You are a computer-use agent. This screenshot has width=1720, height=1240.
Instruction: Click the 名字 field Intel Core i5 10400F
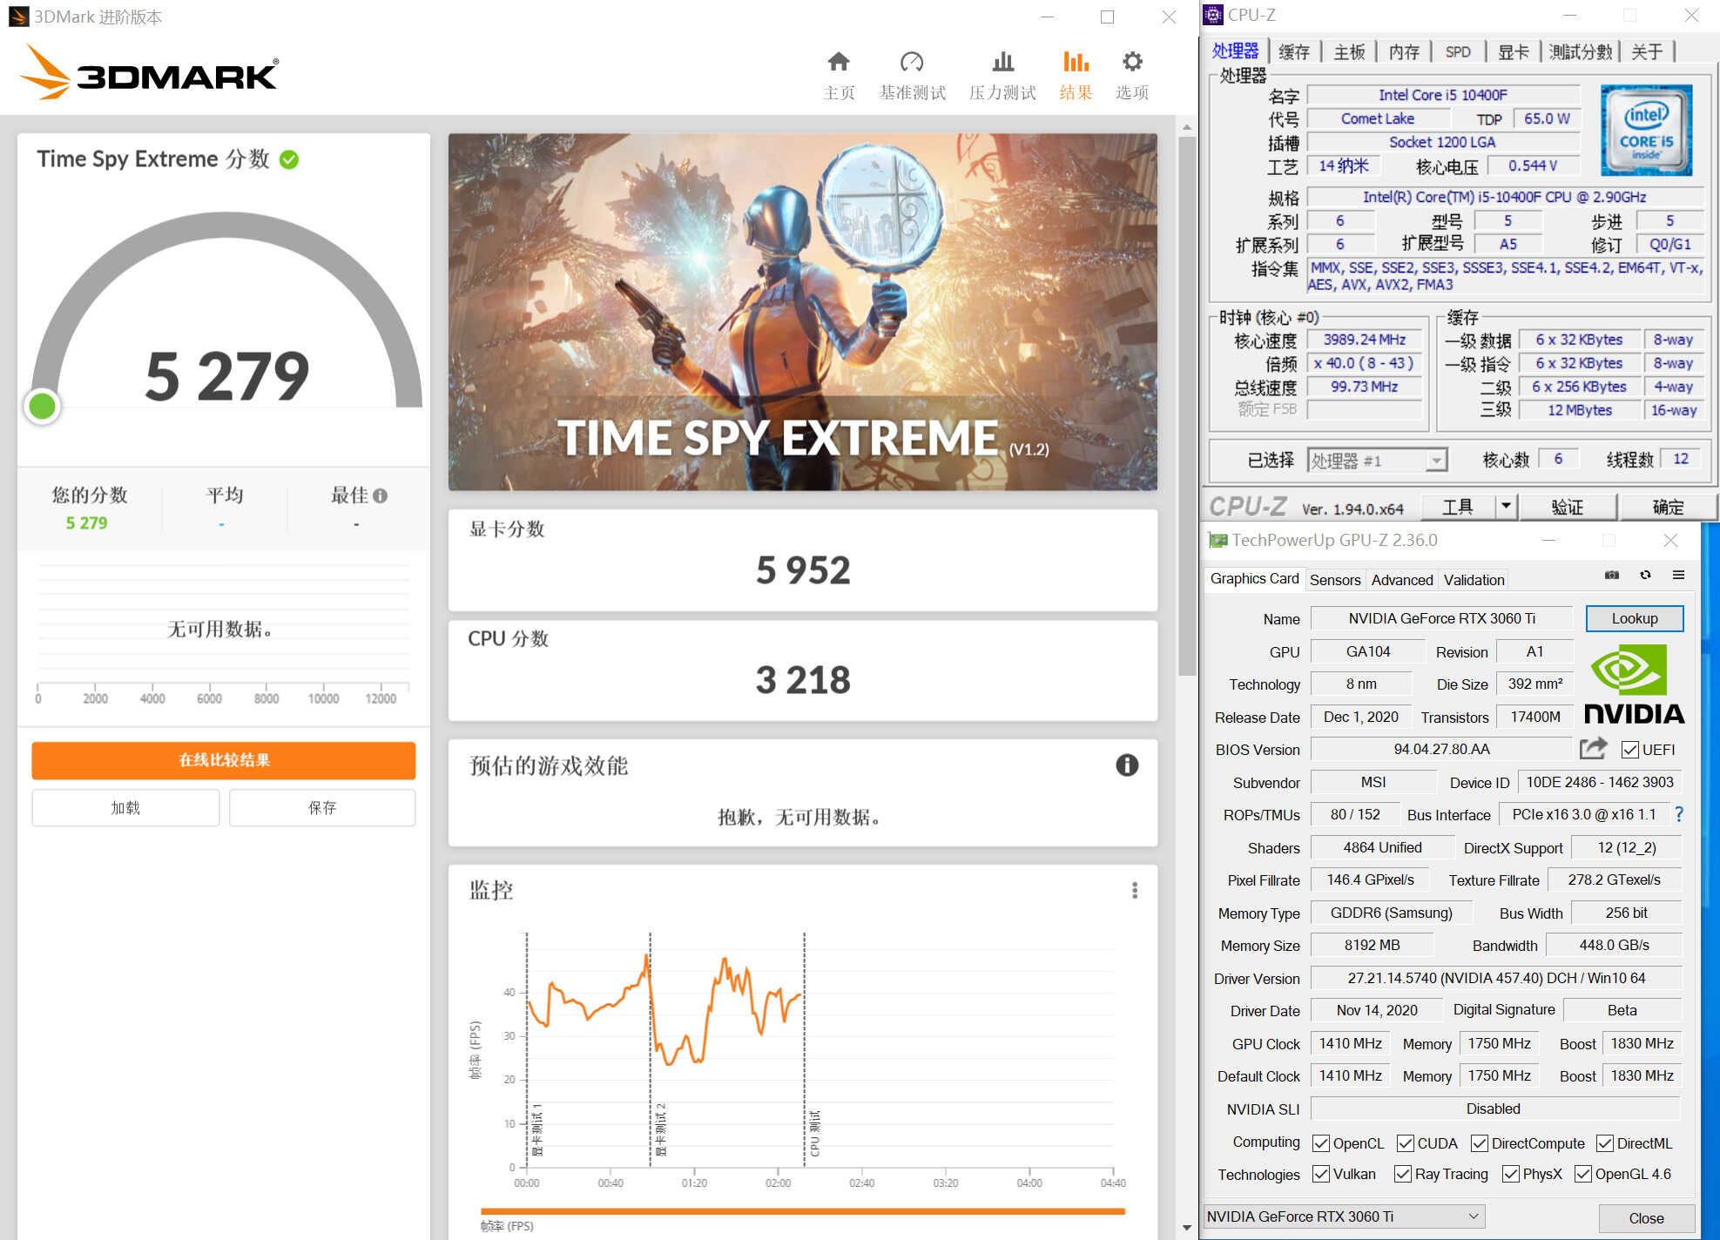(1443, 95)
